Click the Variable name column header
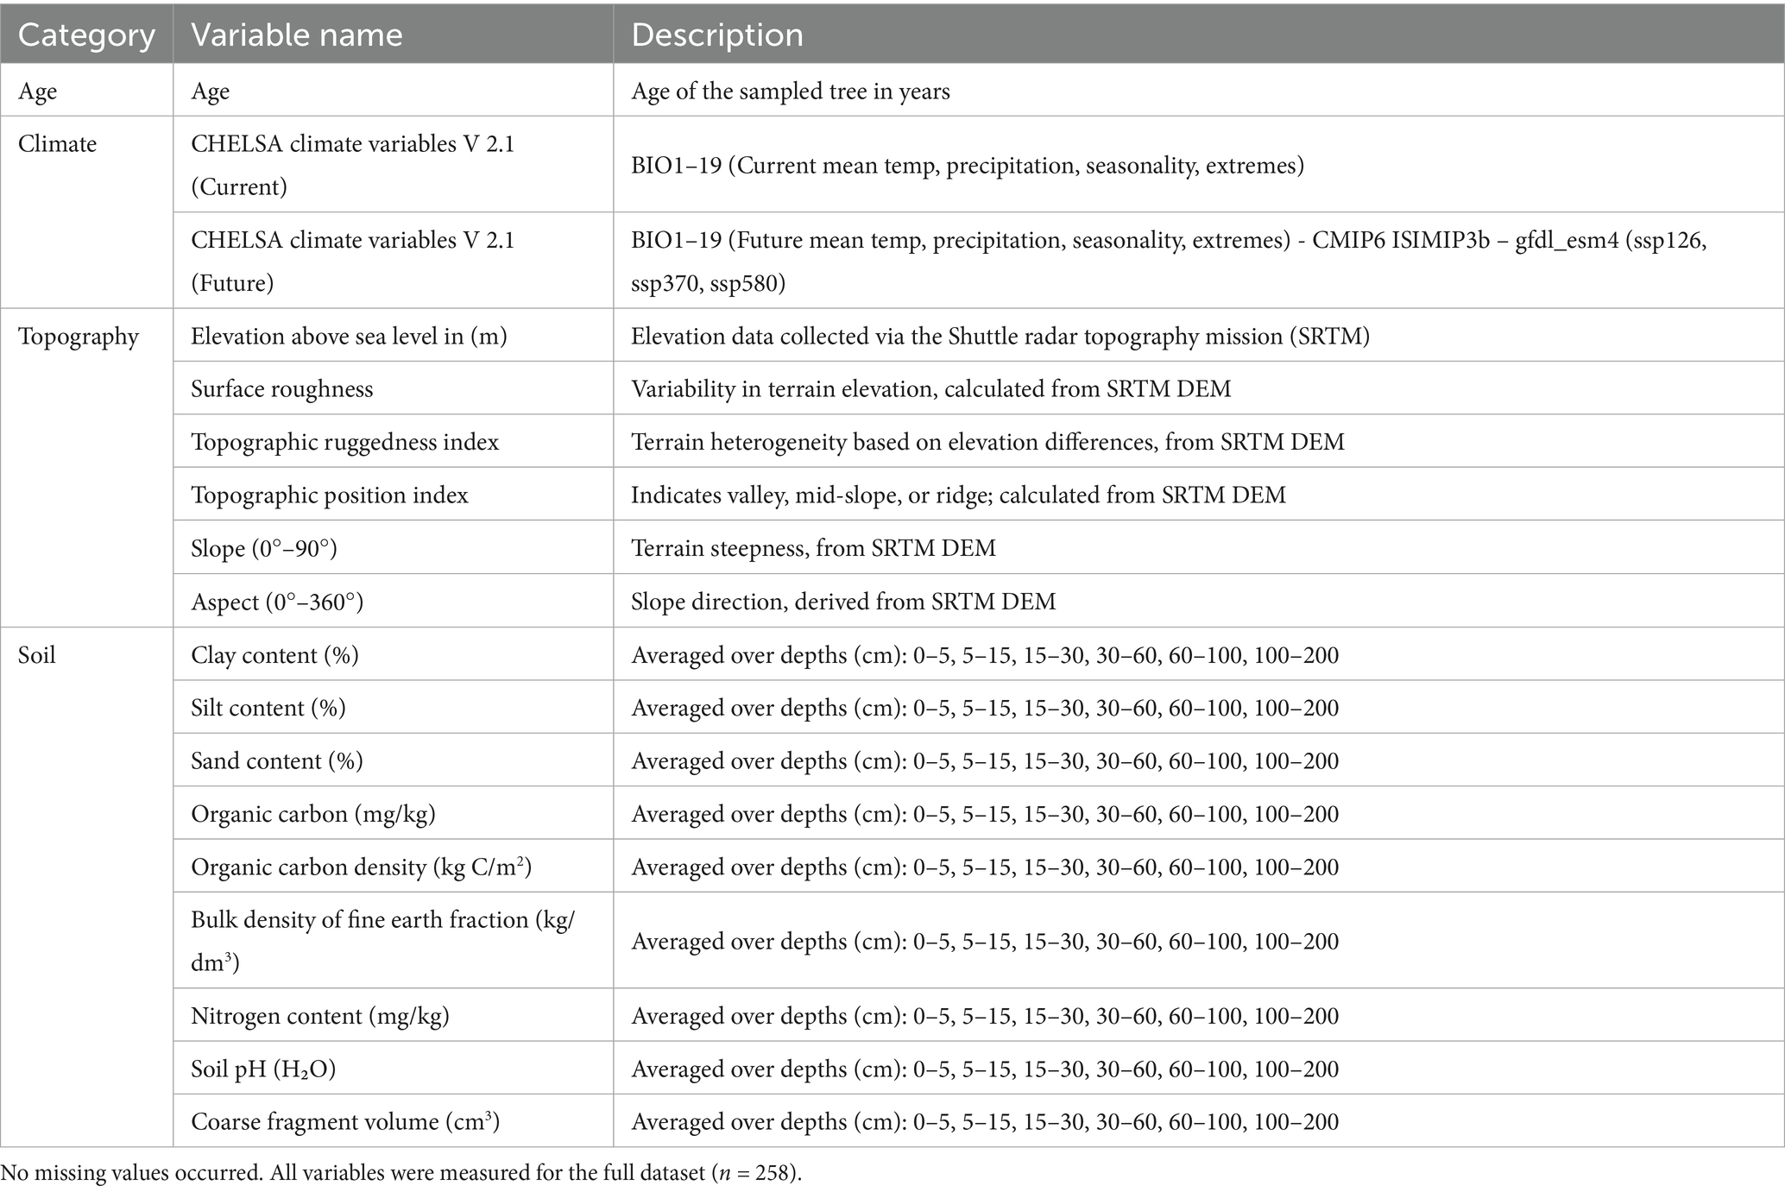Image resolution: width=1785 pixels, height=1192 pixels. coord(296,35)
